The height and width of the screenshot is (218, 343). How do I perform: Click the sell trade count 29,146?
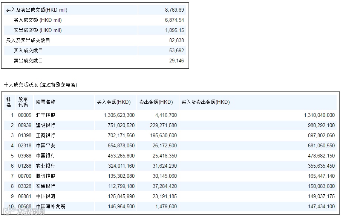(x=176, y=61)
